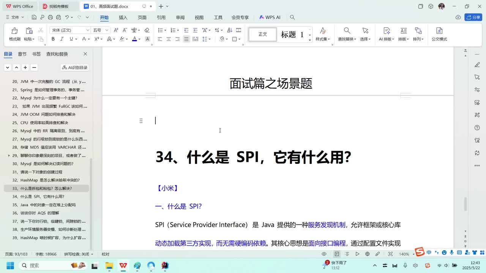
Task: Click the AI识别目录 button
Action: click(75, 67)
